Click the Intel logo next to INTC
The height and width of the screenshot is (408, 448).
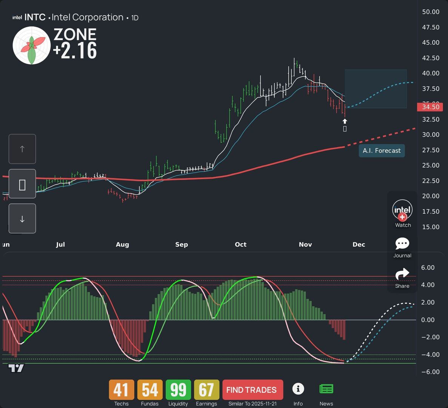pyautogui.click(x=17, y=17)
